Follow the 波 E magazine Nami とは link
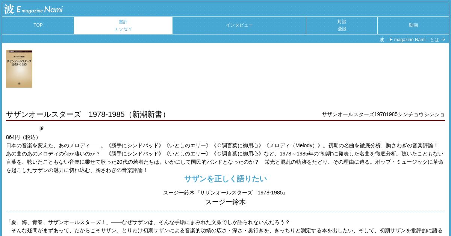 (x=409, y=40)
